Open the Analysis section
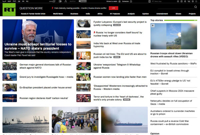The height and width of the screenshot is (135, 200). click(x=131, y=14)
